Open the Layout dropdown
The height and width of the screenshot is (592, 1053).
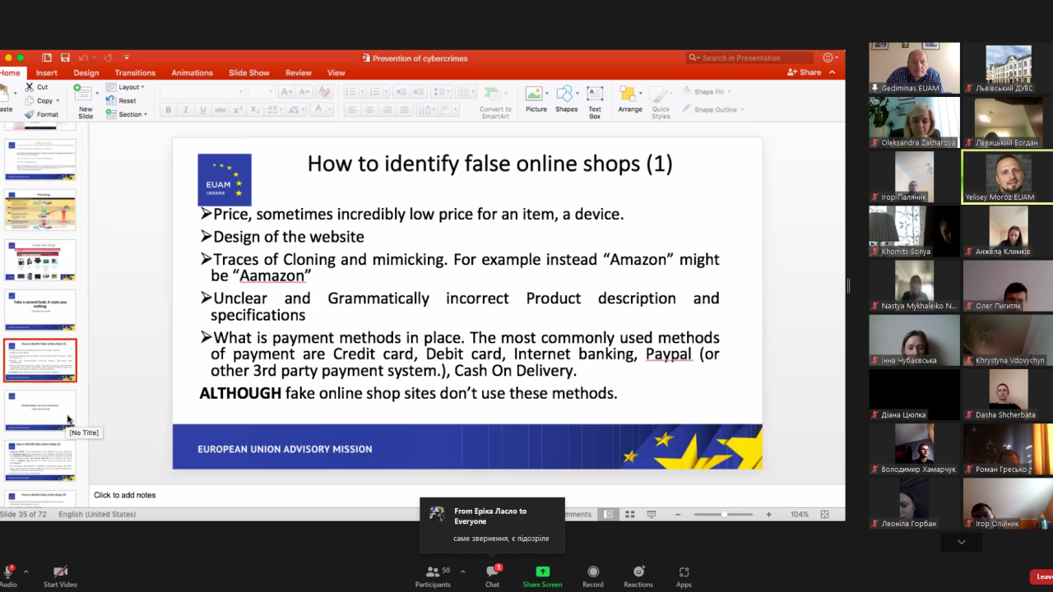pyautogui.click(x=125, y=87)
